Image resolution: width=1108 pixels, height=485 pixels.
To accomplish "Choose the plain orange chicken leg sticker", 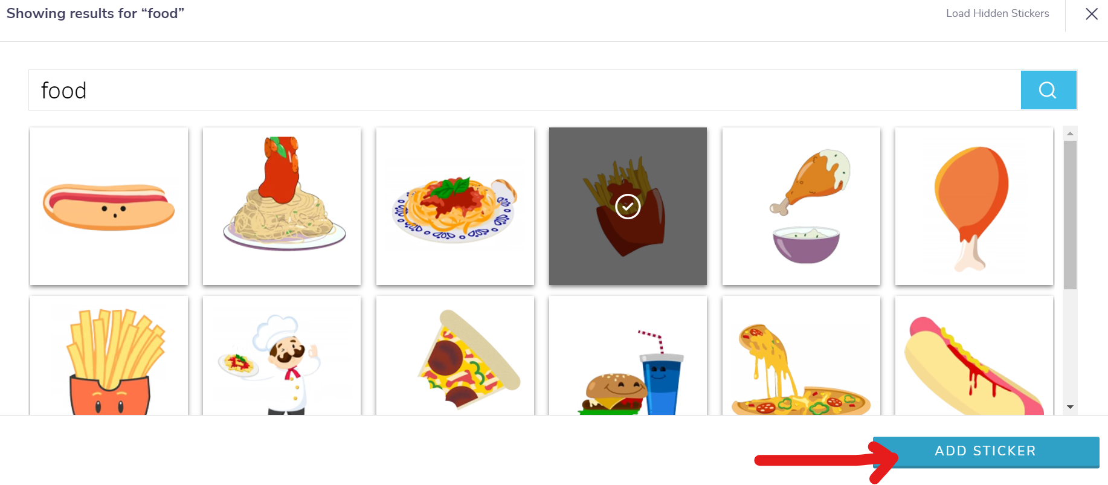I will (x=974, y=206).
